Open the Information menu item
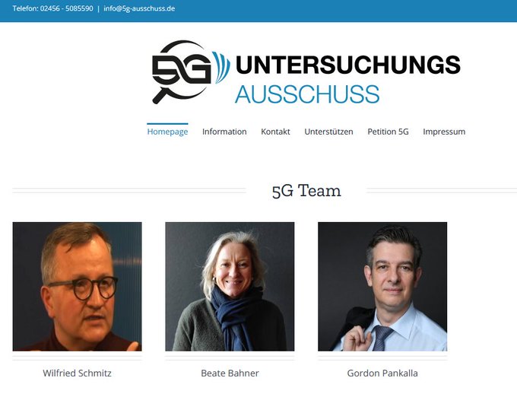The height and width of the screenshot is (397, 517). (224, 132)
